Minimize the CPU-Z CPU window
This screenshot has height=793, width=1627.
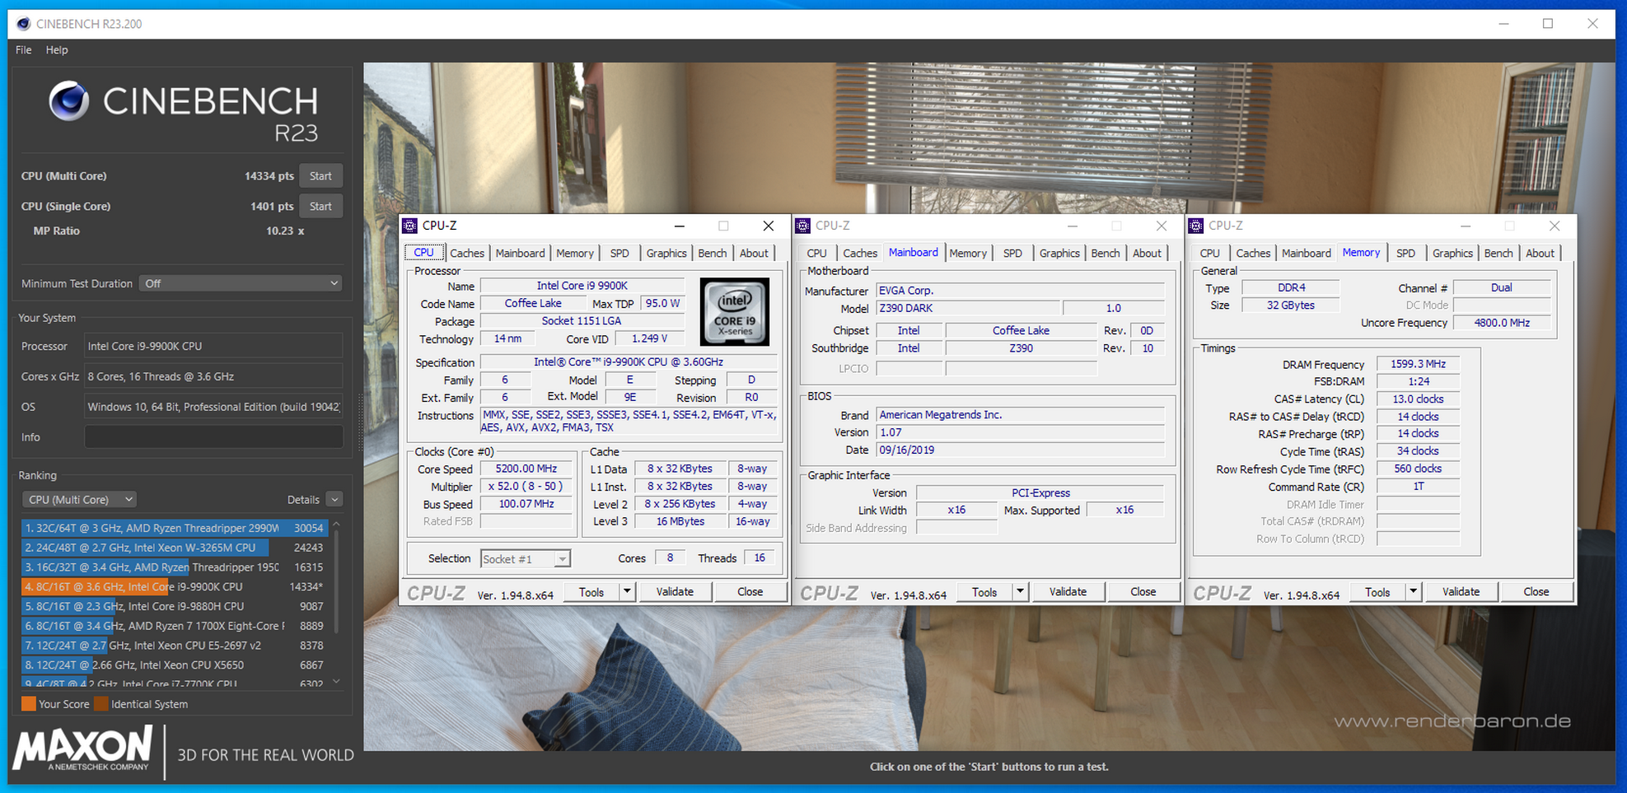coord(679,226)
